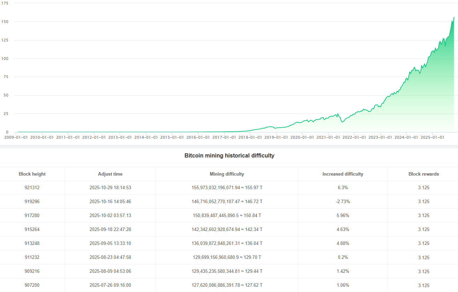Select the 155.97 T mining difficulty cell
This screenshot has width=458, height=292.
coord(227,187)
